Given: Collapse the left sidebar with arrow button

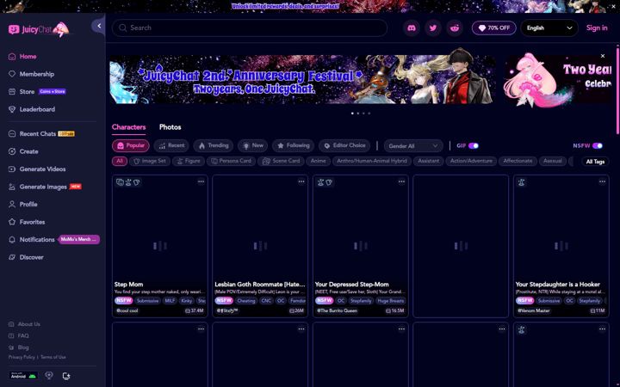Looking at the screenshot, I should coord(98,26).
